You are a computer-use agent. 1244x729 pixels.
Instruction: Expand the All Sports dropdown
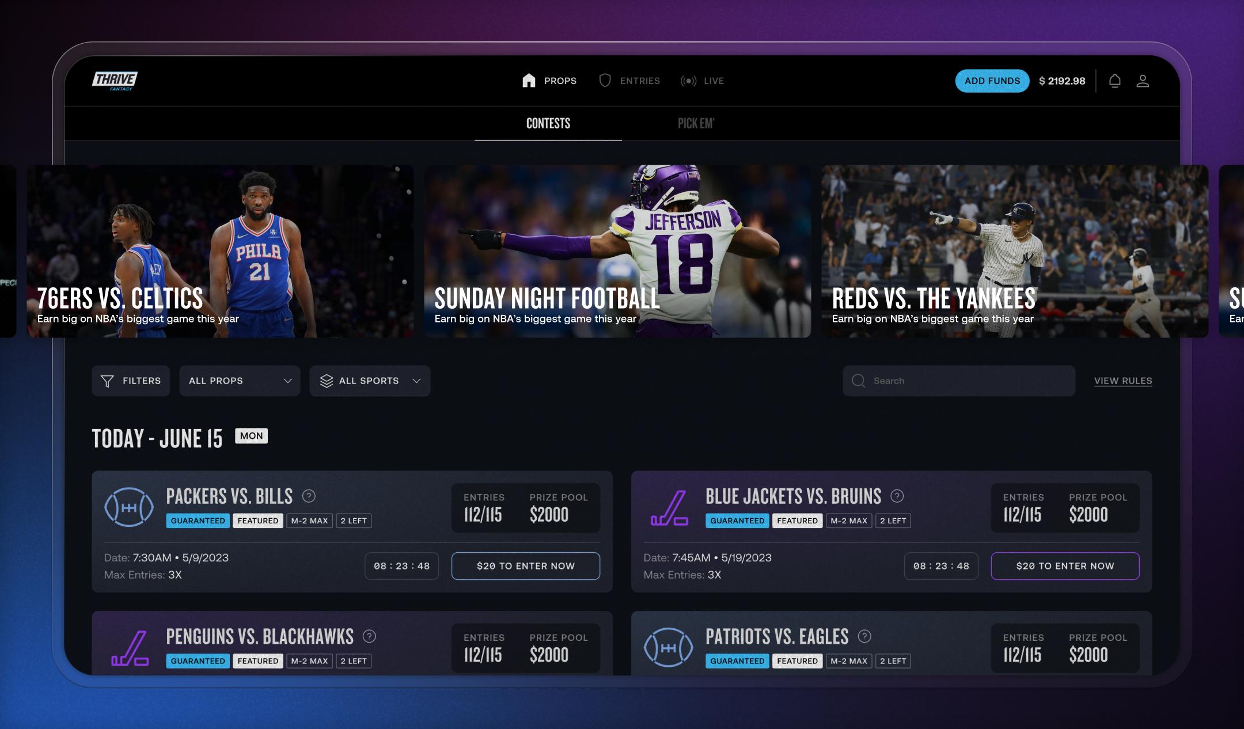(x=370, y=381)
